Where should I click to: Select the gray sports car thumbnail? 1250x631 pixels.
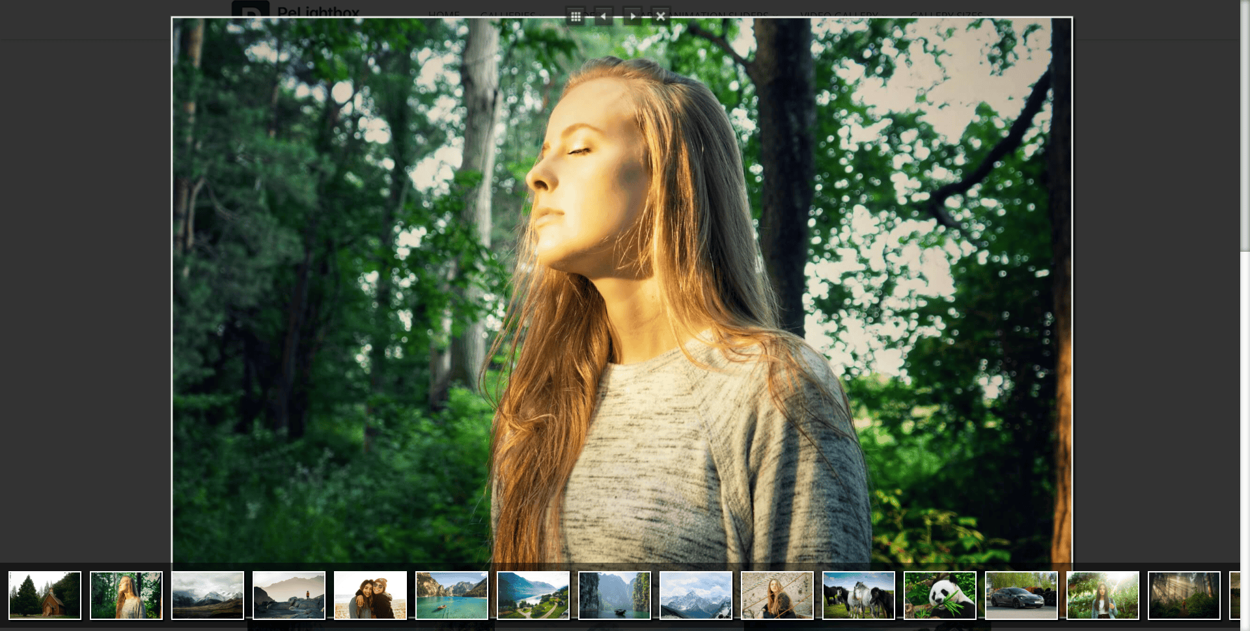point(1021,595)
